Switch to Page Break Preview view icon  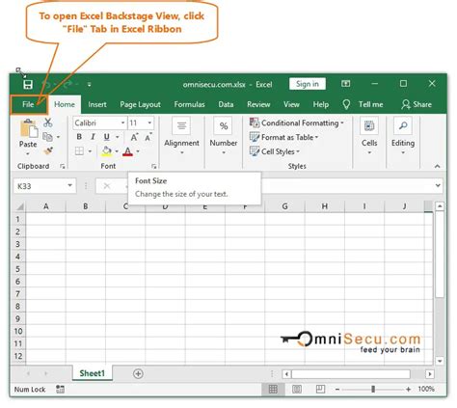click(320, 389)
